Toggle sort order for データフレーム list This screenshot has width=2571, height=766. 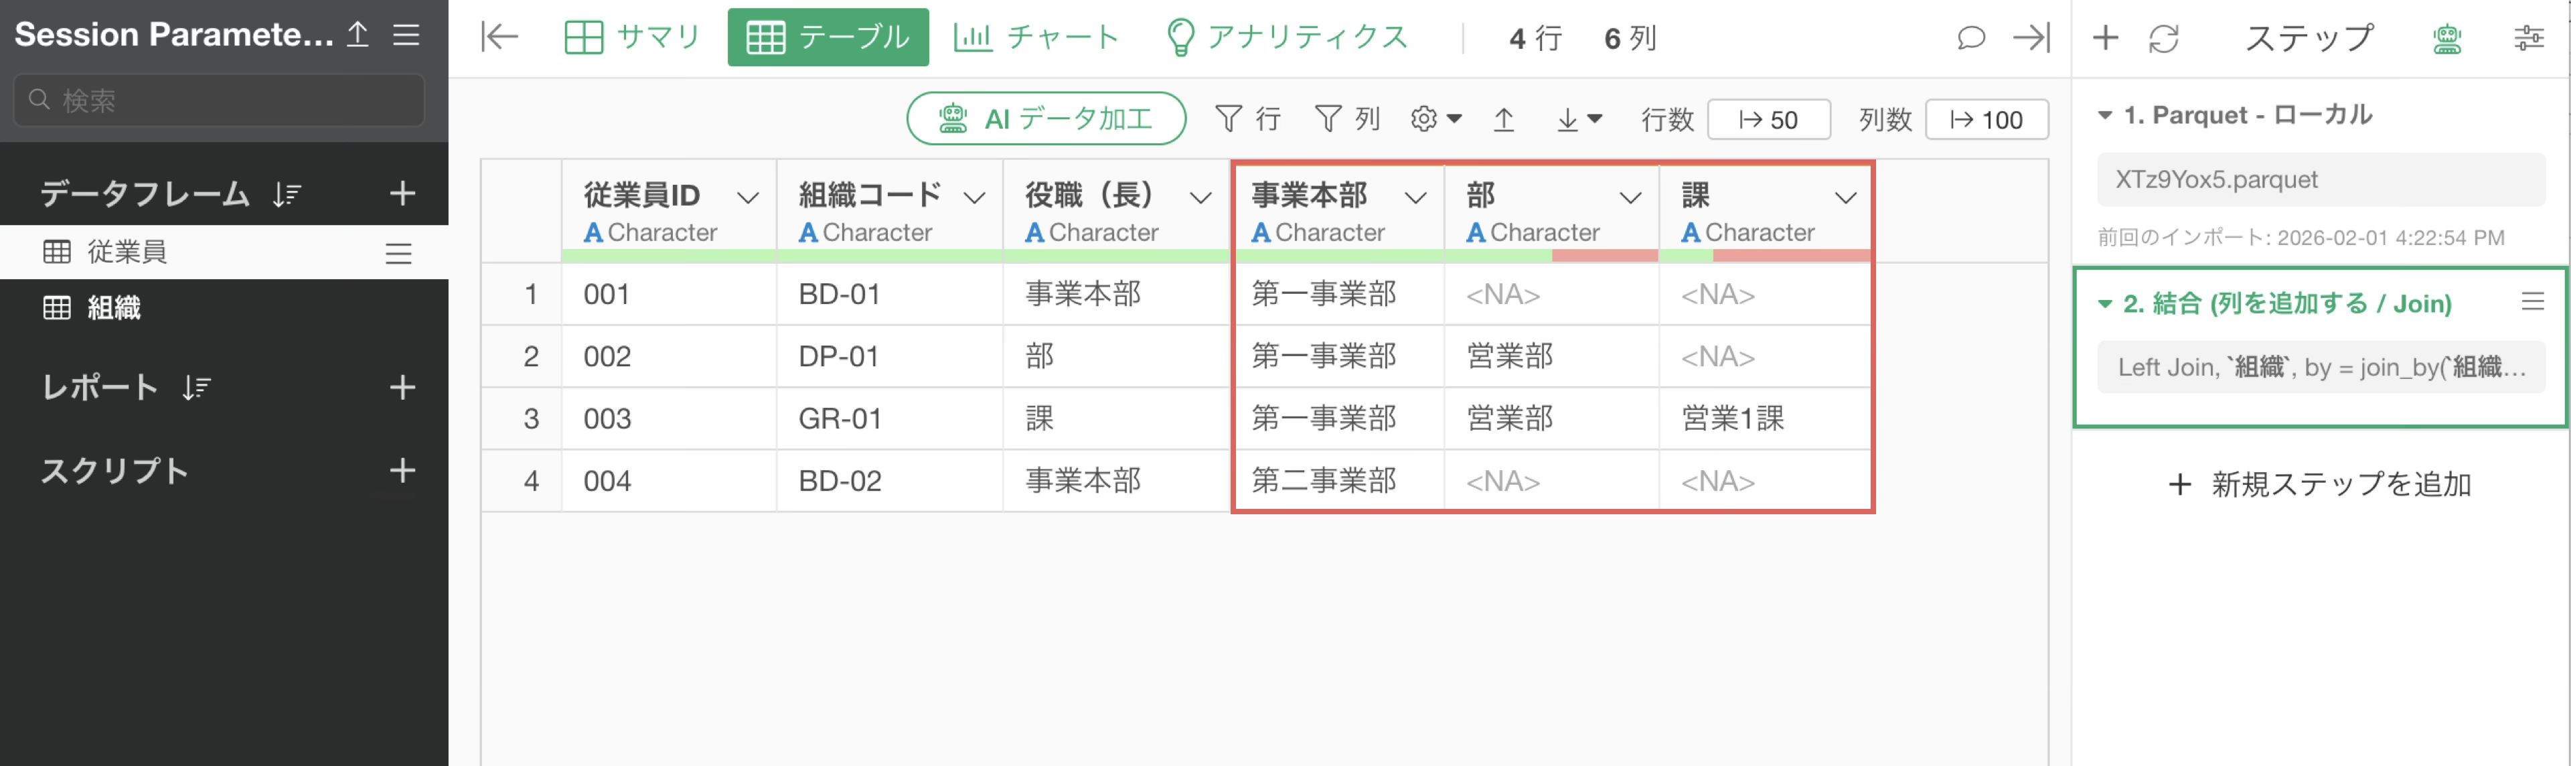coord(287,194)
